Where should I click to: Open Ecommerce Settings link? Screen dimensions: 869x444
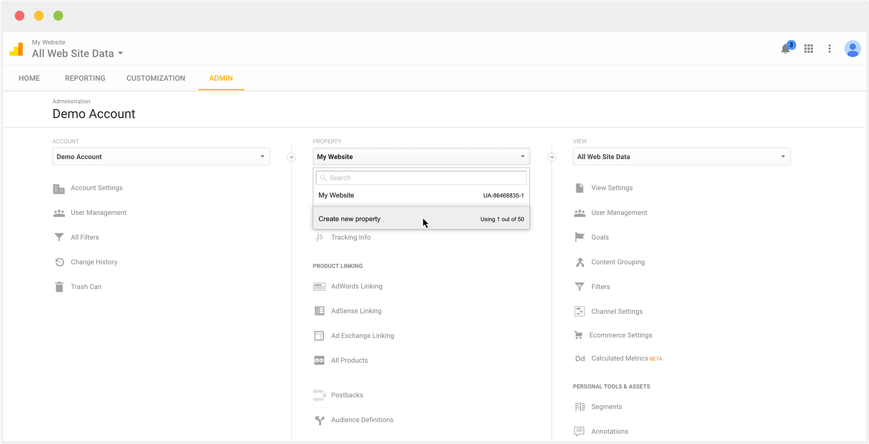[621, 335]
